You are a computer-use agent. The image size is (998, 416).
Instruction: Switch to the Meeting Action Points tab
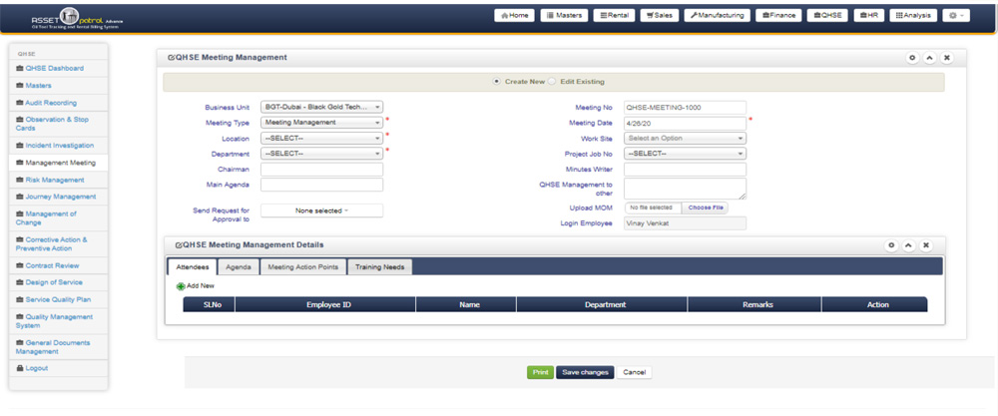(302, 267)
